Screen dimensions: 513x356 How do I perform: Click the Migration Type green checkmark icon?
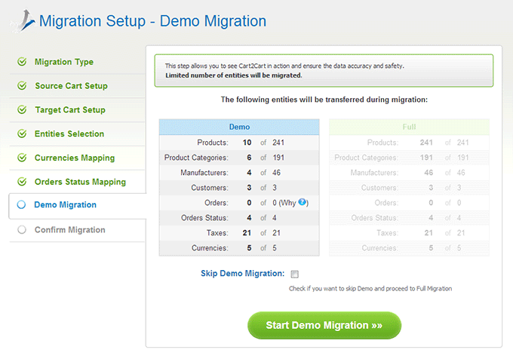pos(22,62)
